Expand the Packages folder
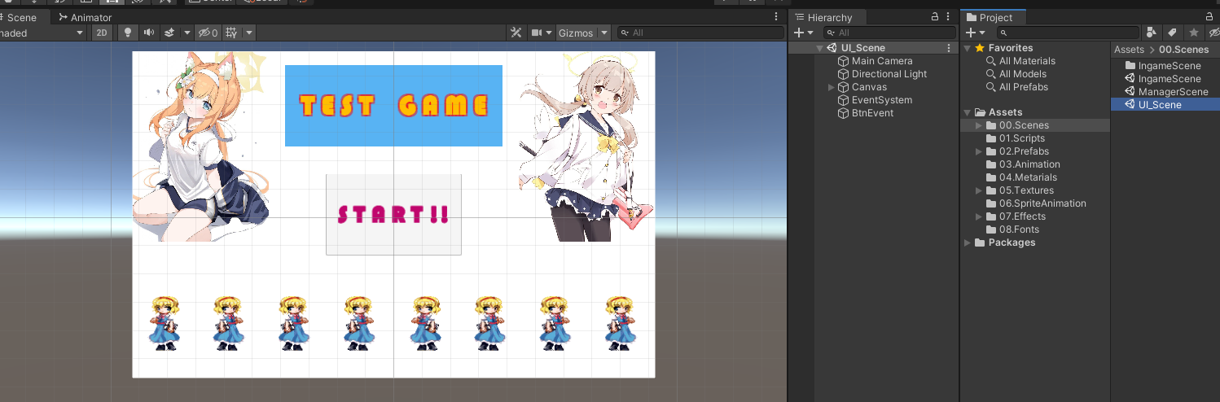 968,243
